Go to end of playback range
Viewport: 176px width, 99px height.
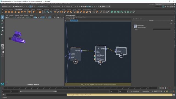(x=174, y=88)
